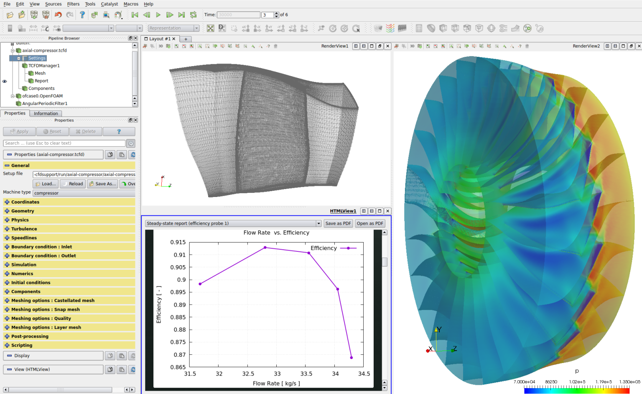Open the Catalyst menu

pos(109,4)
